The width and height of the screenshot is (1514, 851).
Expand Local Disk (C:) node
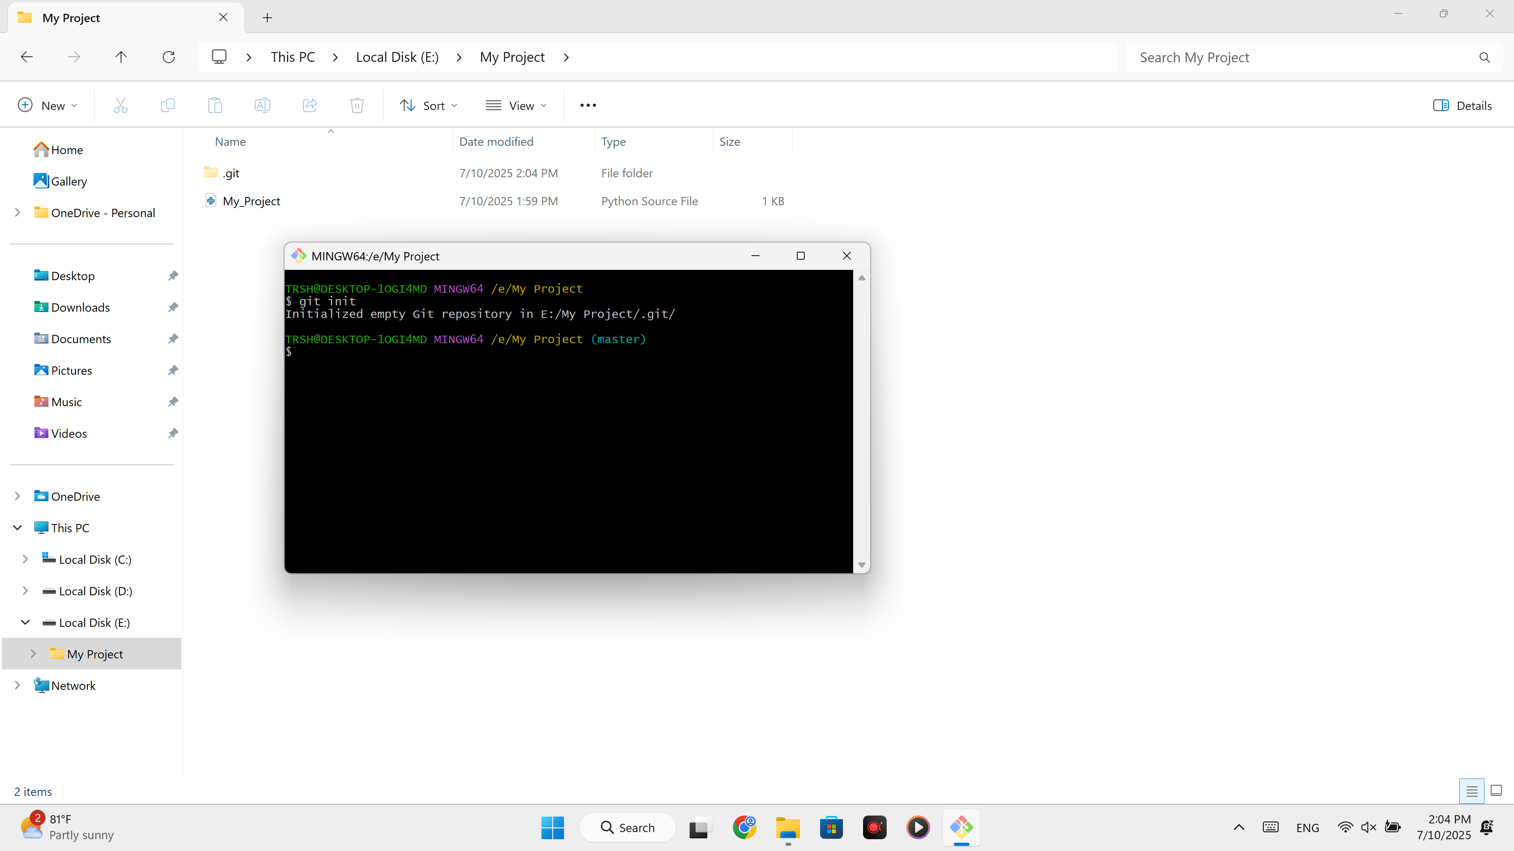pos(25,559)
